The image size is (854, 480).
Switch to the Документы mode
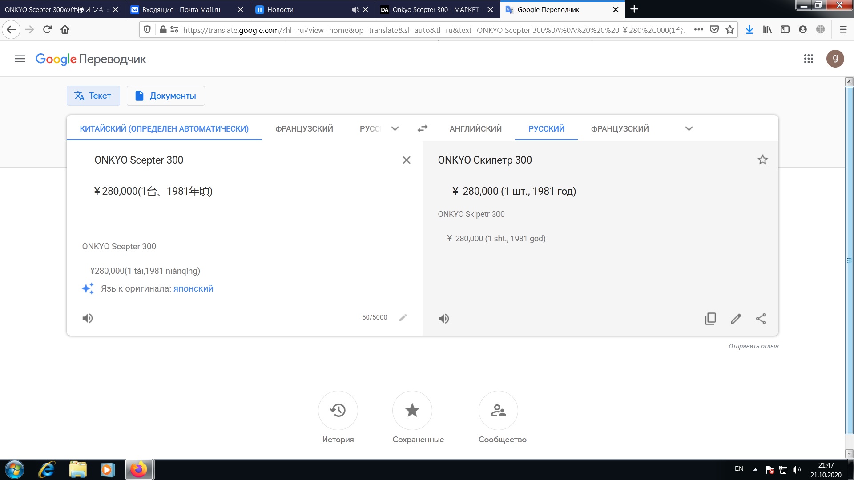pyautogui.click(x=165, y=96)
